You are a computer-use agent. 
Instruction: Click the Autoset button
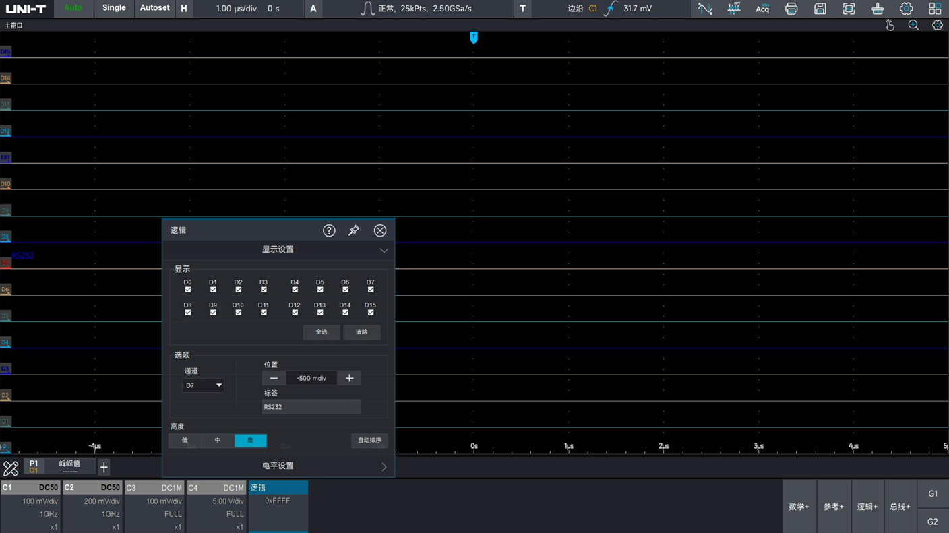pyautogui.click(x=154, y=8)
